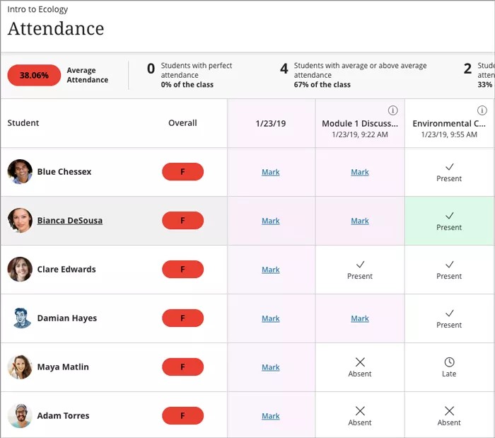This screenshot has height=438, width=495.
Task: Open Bianca DeSousa's name link
Action: click(69, 221)
